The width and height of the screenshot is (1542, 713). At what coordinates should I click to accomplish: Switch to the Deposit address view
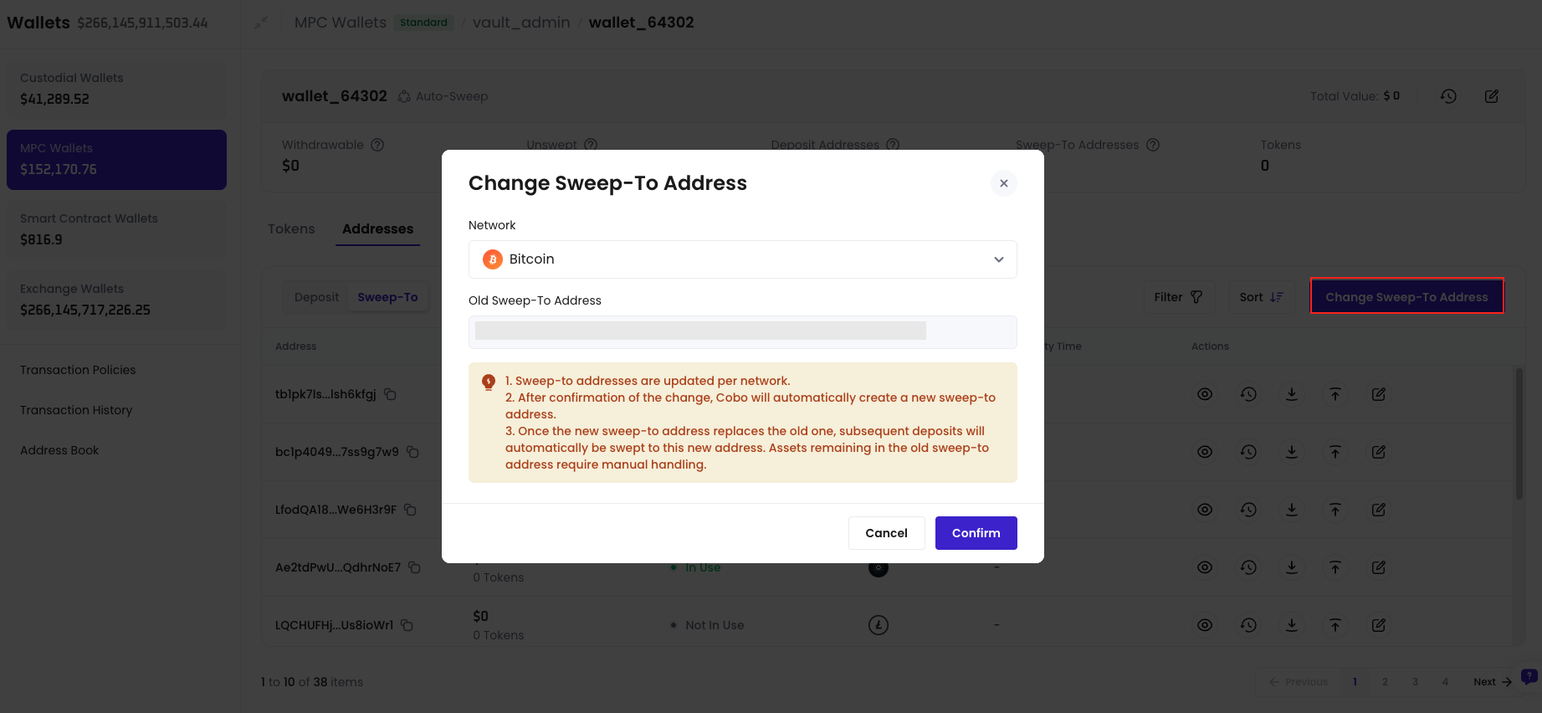pos(315,296)
